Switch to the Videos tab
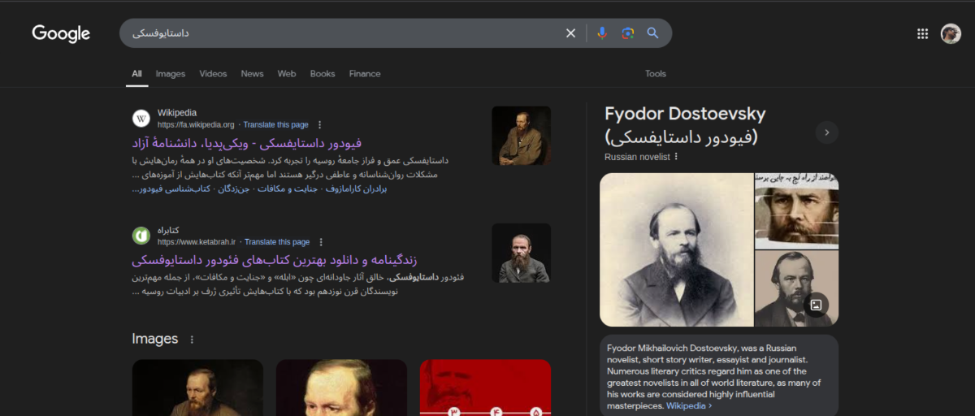The width and height of the screenshot is (975, 416). click(213, 74)
